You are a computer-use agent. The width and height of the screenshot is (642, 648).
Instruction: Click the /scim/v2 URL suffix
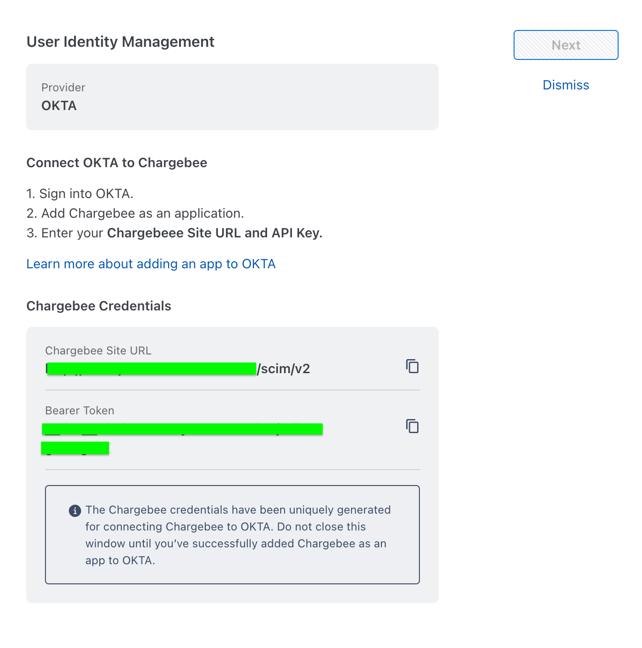[x=284, y=369]
